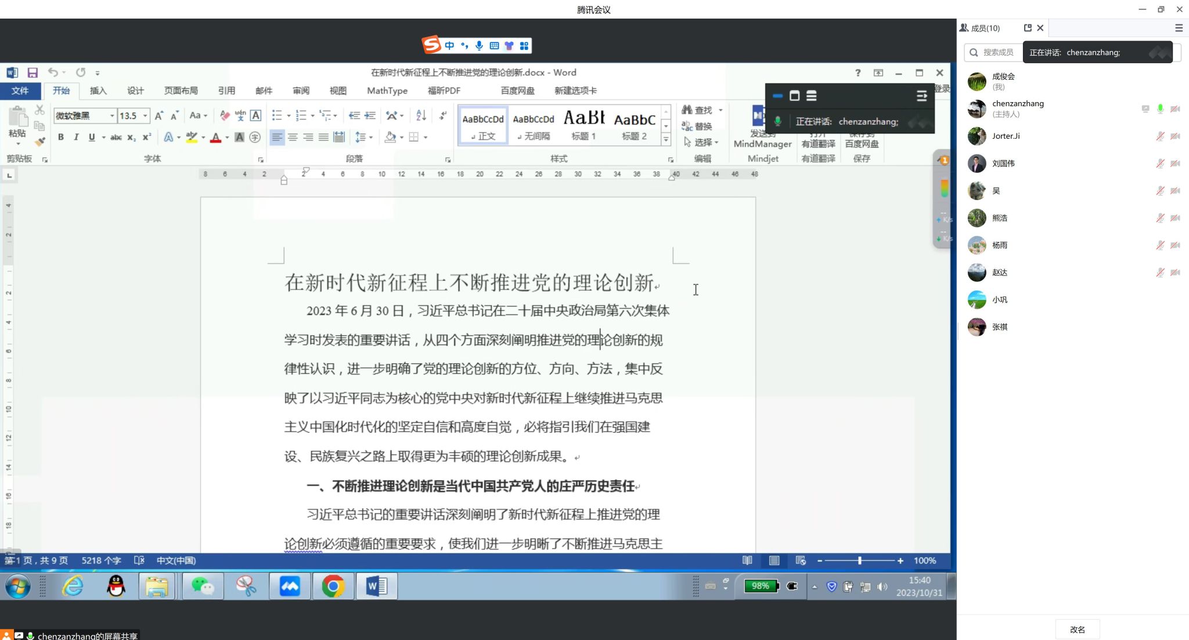Screen dimensions: 1189x640
Task: Click the Format Painter brush icon
Action: coord(39,141)
